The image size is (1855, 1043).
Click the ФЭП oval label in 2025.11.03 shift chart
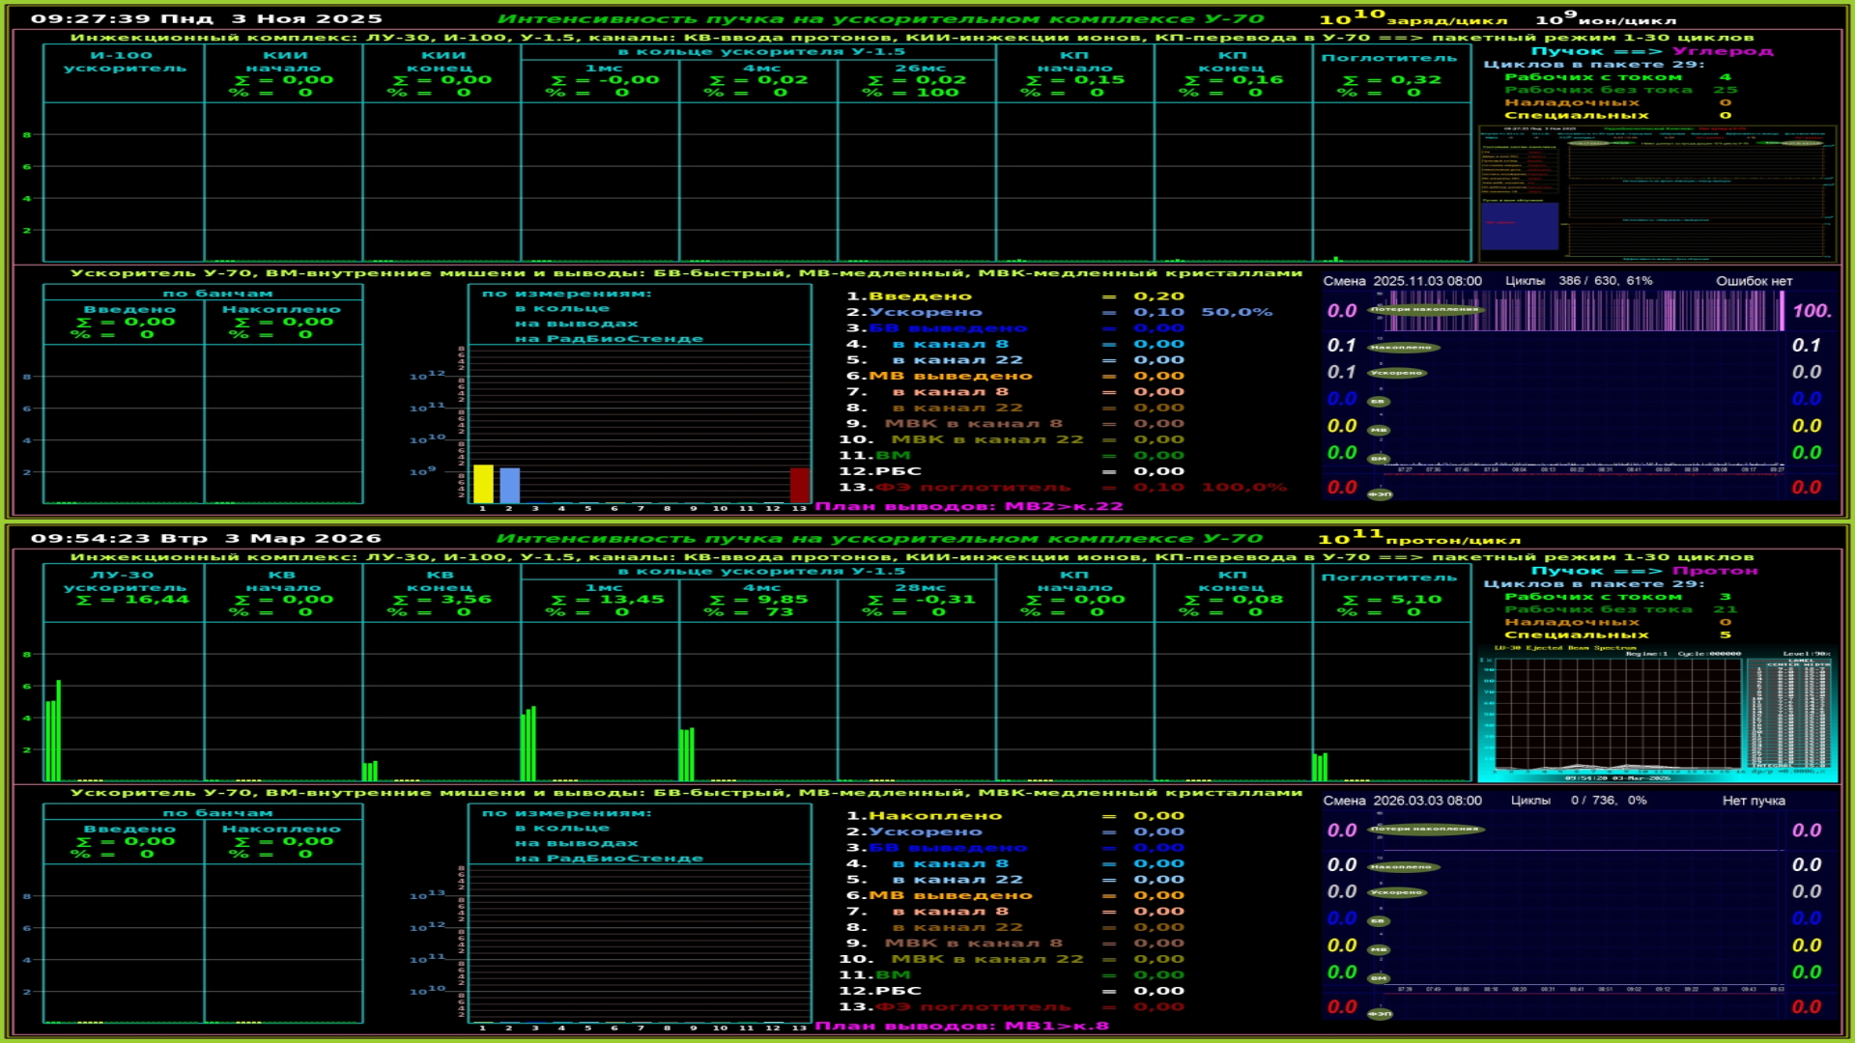tap(1380, 494)
